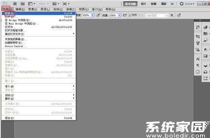This screenshot has width=210, height=138.
Task: Open Mini Bridge from the application bar icon
Action: pyautogui.click(x=23, y=4)
